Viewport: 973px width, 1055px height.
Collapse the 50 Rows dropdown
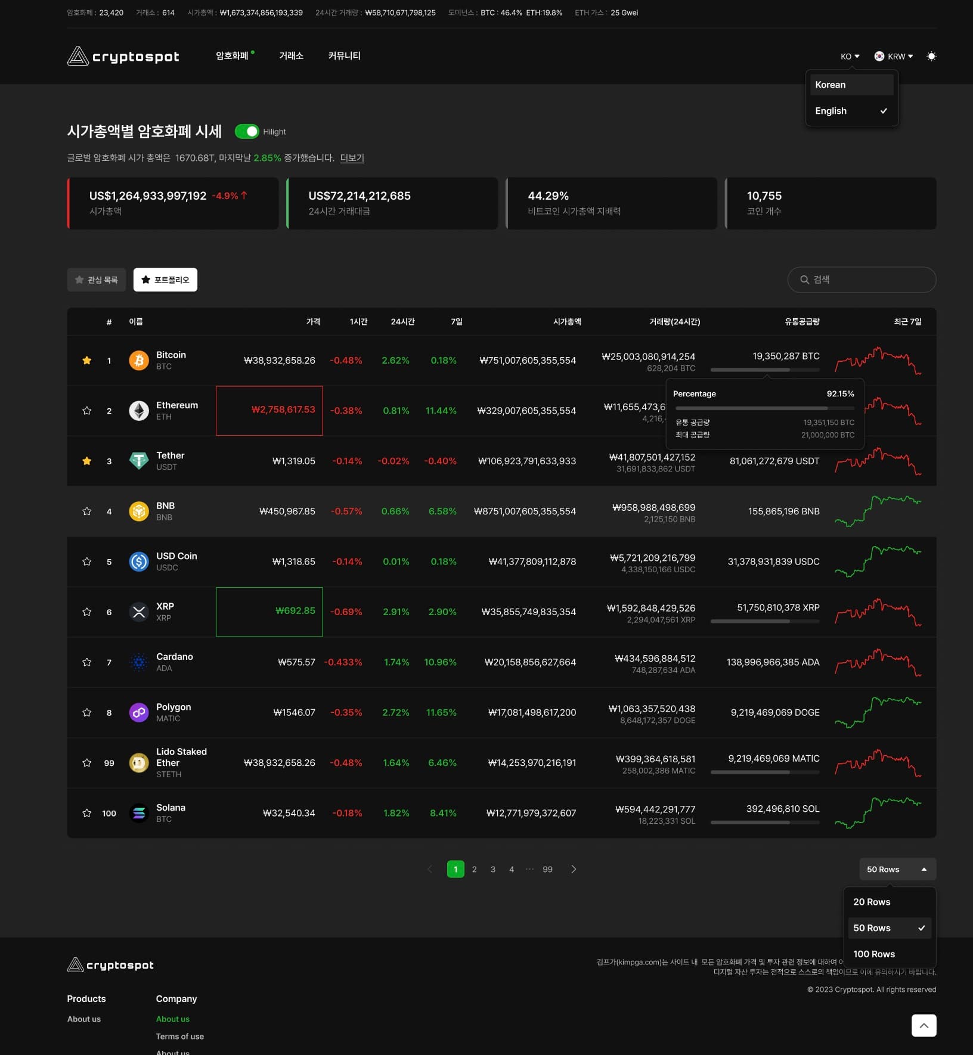coord(897,869)
